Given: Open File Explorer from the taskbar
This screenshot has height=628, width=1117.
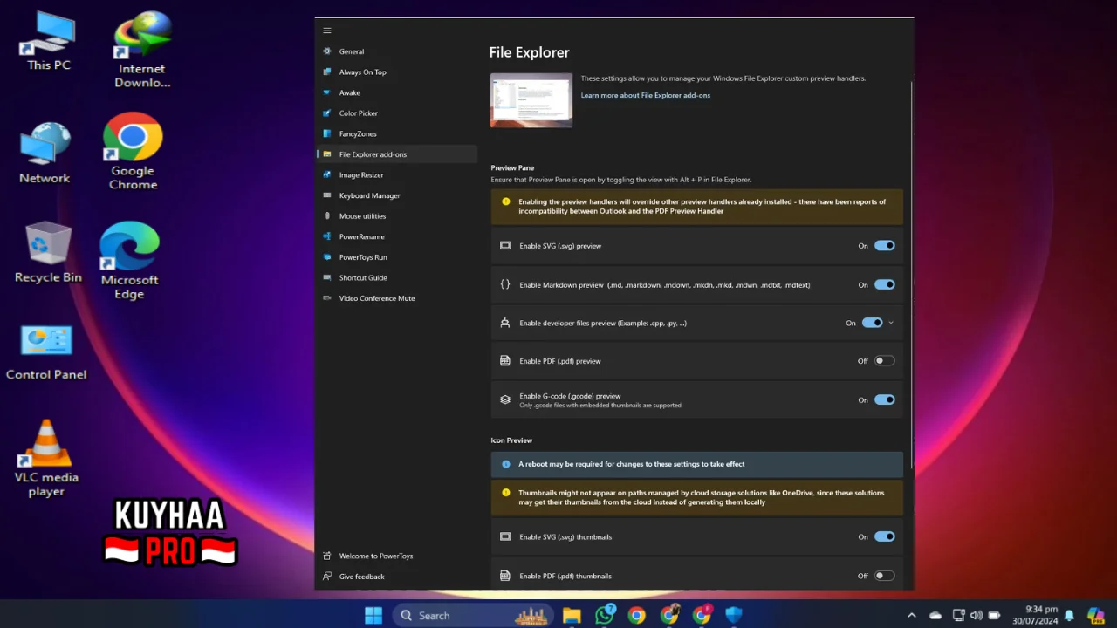Looking at the screenshot, I should 572,616.
